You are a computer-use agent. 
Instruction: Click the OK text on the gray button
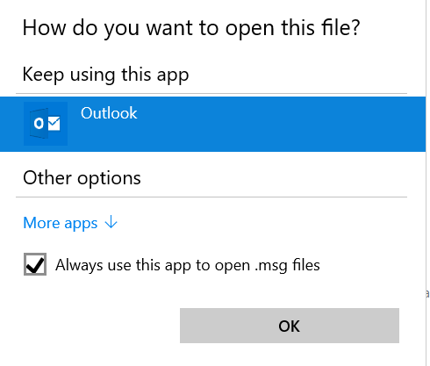pos(289,326)
